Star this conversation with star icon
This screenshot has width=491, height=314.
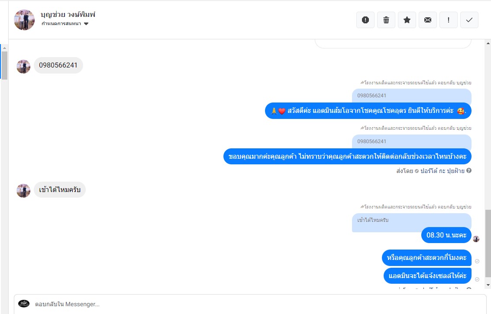(x=407, y=20)
